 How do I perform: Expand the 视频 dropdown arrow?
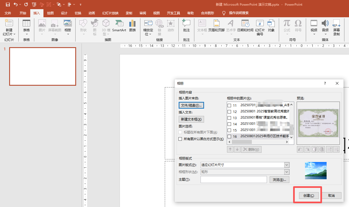point(314,34)
